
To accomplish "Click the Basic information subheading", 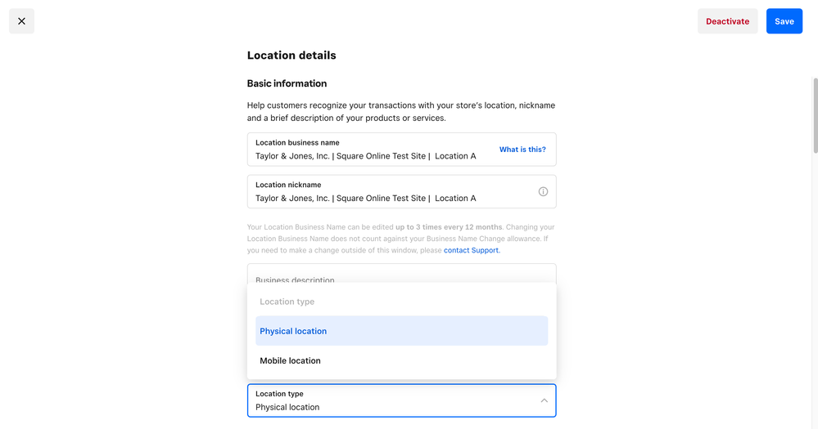I will 287,83.
